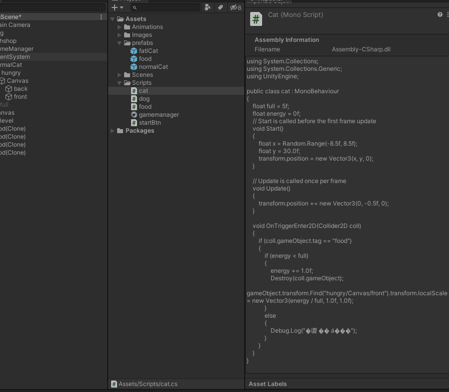Select the Images folder icon

click(x=127, y=35)
